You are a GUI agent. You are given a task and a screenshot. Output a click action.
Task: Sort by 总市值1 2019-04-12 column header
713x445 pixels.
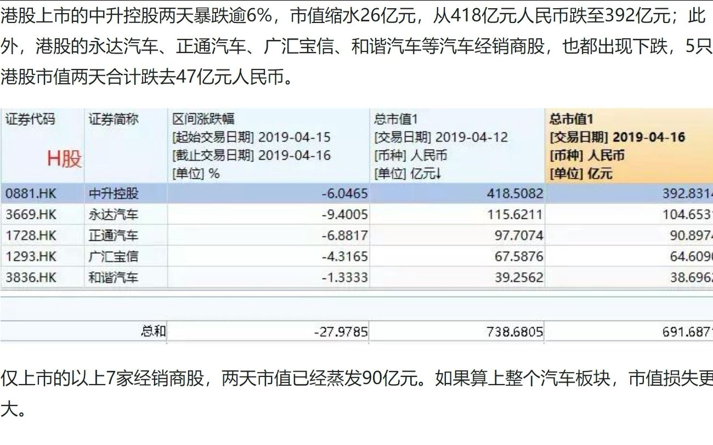457,146
